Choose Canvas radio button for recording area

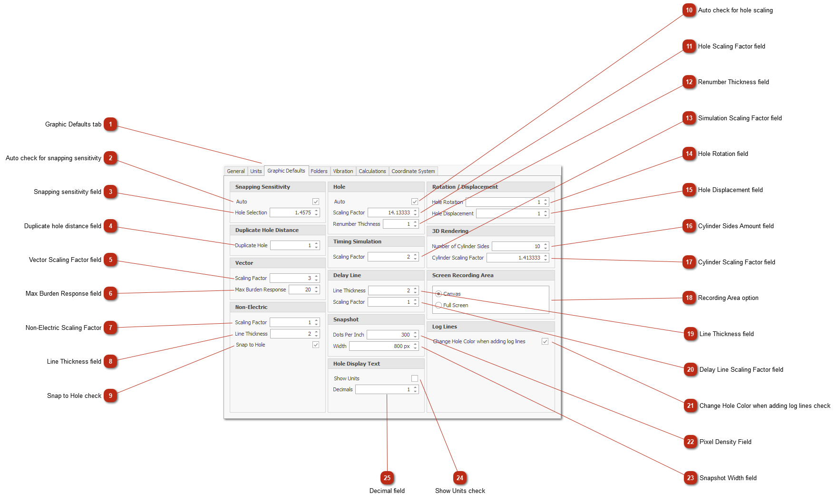tap(439, 294)
